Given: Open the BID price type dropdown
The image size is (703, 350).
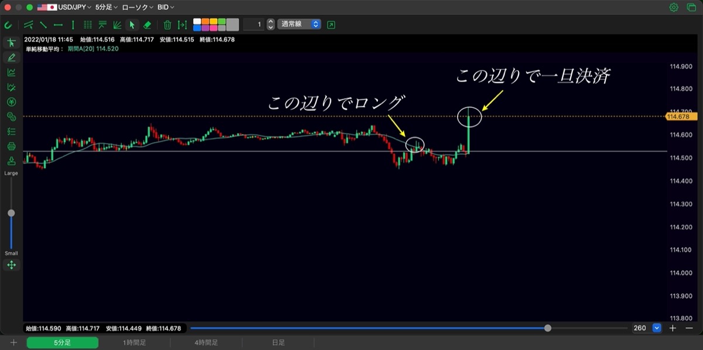Looking at the screenshot, I should pyautogui.click(x=166, y=8).
